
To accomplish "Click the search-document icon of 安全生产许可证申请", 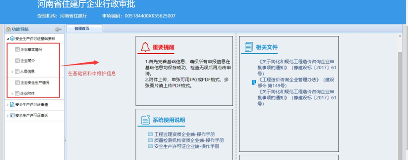I will click(x=12, y=105).
